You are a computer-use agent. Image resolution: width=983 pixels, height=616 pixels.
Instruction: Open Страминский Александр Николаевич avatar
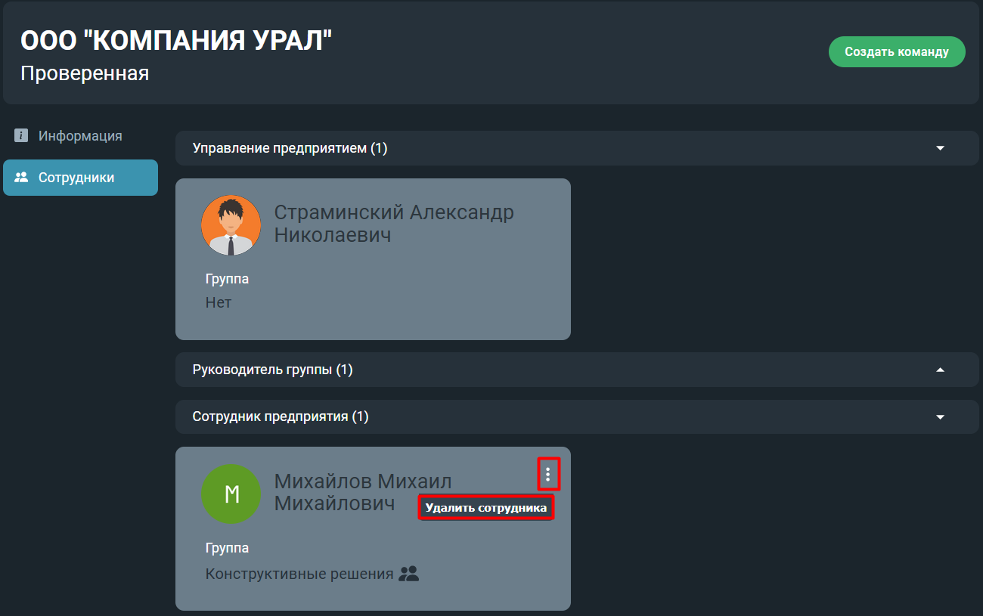pos(231,225)
